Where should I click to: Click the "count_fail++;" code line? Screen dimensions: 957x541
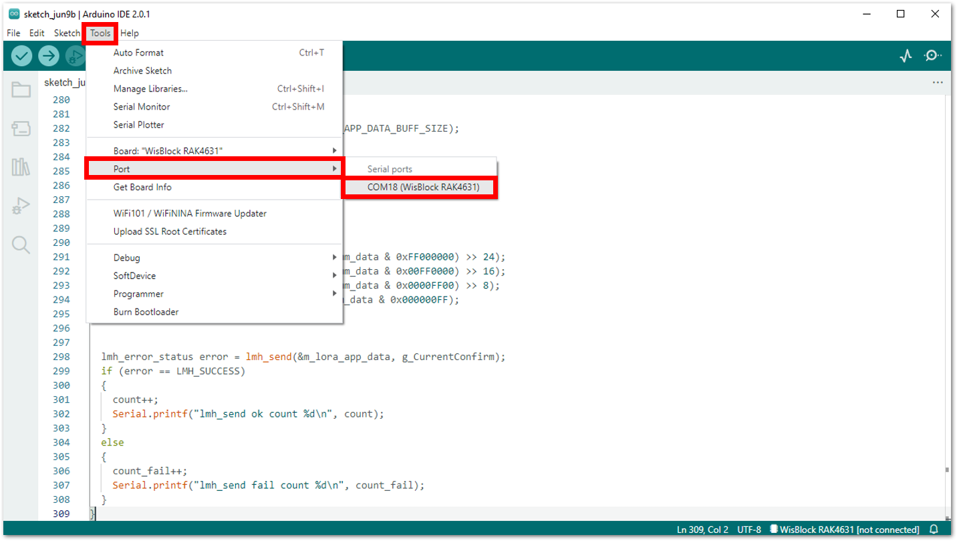pyautogui.click(x=150, y=471)
